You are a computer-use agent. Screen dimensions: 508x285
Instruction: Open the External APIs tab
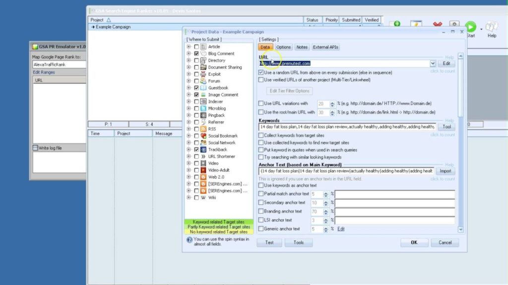pyautogui.click(x=325, y=47)
